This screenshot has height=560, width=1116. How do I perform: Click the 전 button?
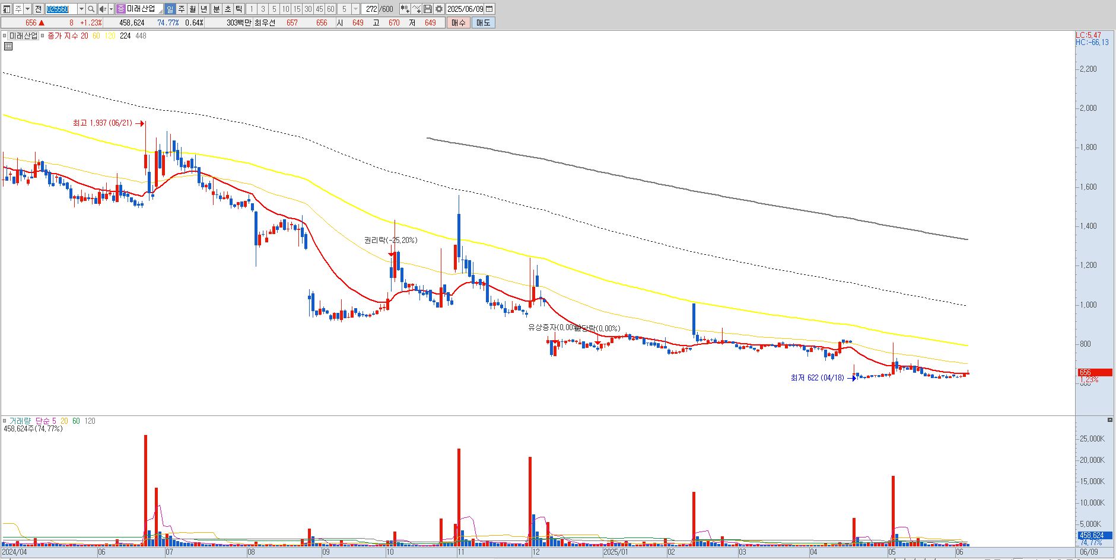tap(38, 9)
